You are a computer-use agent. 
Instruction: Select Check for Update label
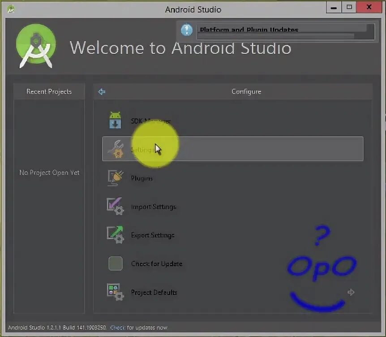157,264
